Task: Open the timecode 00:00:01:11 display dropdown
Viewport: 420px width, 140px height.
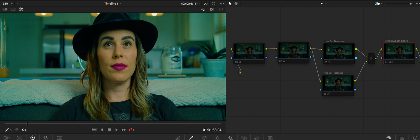Action: 191,3
